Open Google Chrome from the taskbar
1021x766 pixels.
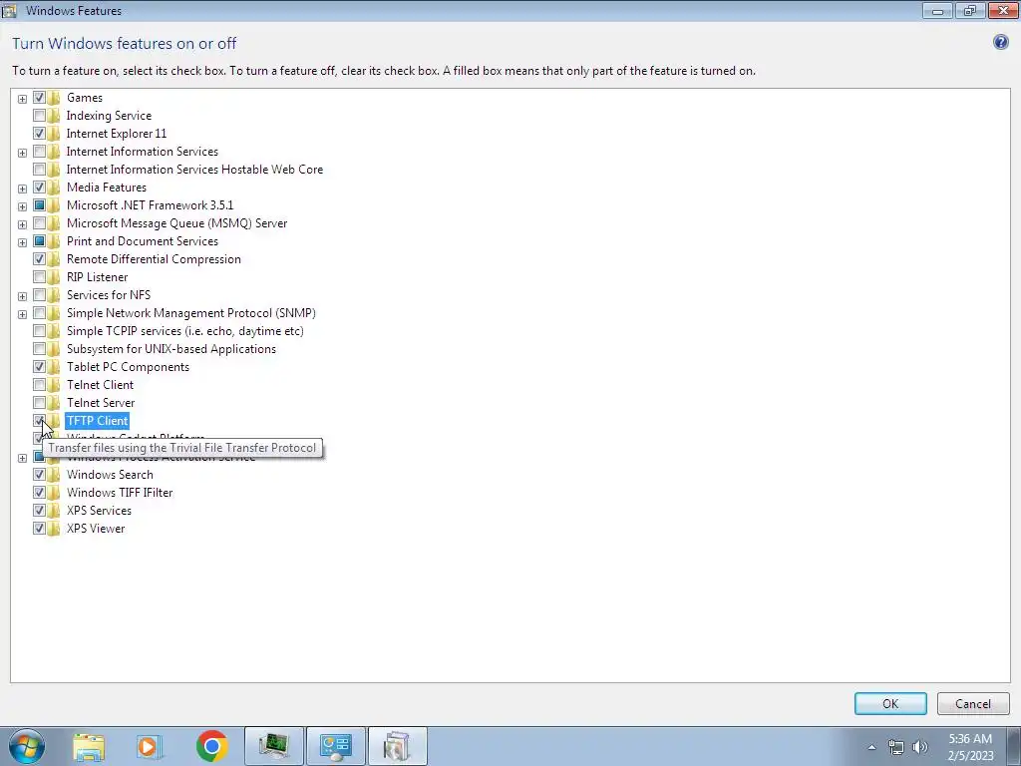coord(211,746)
